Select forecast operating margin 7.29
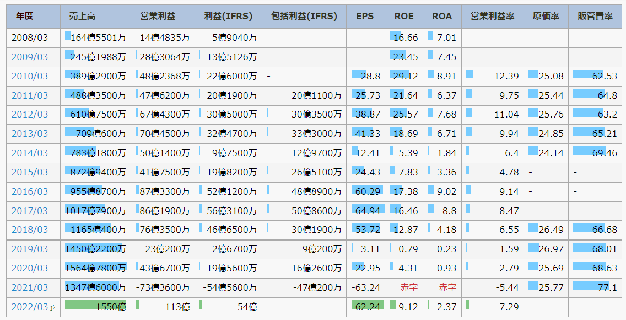This screenshot has width=626, height=320. pyautogui.click(x=509, y=307)
